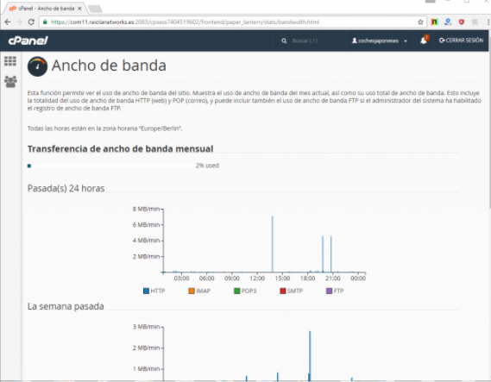
Task: Select the cPanel Ancho de banda tab
Action: [x=46, y=9]
